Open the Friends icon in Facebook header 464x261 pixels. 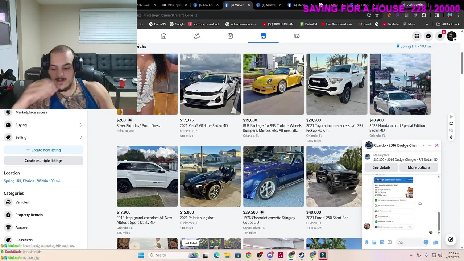pyautogui.click(x=197, y=36)
